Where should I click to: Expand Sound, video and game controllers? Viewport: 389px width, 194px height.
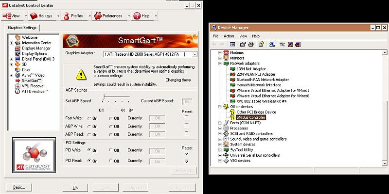pos(220,139)
